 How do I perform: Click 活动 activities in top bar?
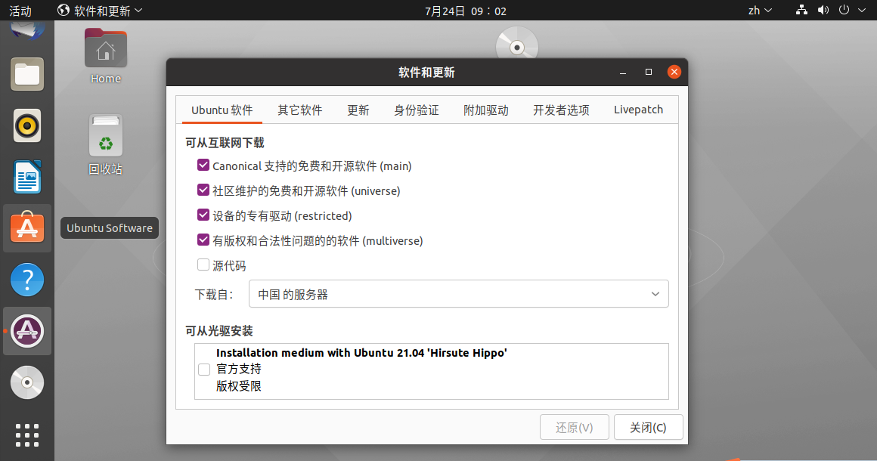click(20, 11)
